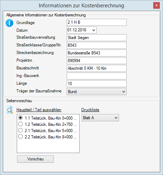
Task: Click the Grundlage input field
Action: 97,22
